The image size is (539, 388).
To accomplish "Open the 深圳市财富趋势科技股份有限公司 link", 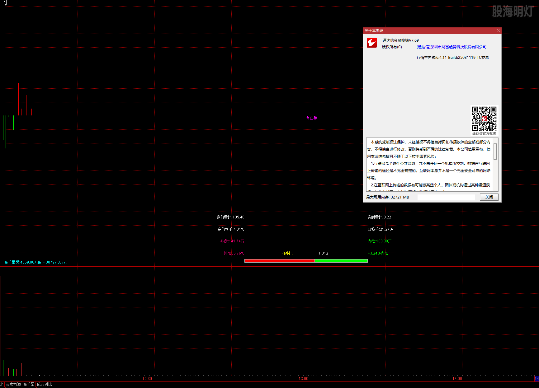I will [x=452, y=47].
